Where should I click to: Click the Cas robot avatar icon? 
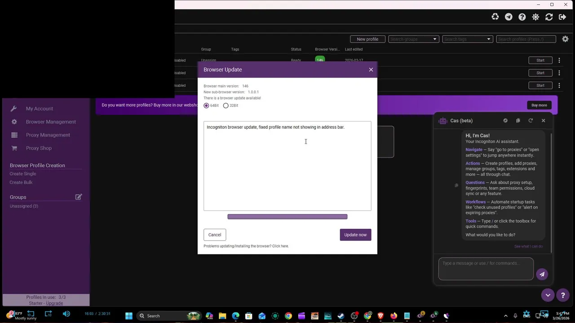pyautogui.click(x=443, y=121)
